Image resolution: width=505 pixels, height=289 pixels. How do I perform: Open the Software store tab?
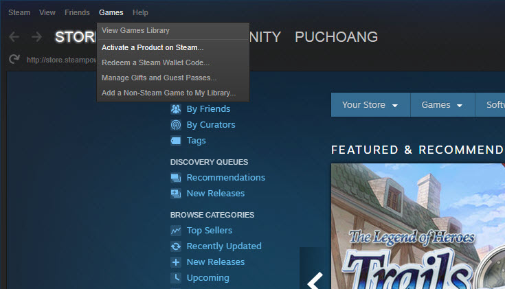point(490,105)
